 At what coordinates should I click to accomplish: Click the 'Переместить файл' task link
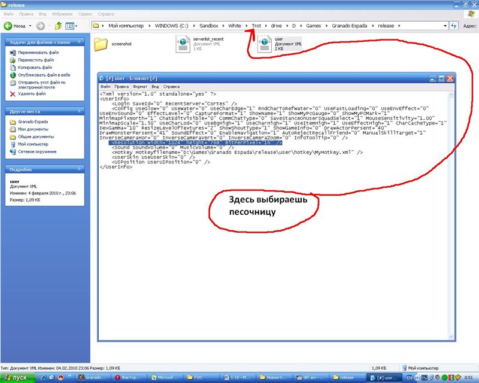coord(36,60)
